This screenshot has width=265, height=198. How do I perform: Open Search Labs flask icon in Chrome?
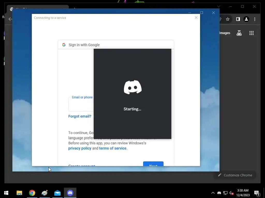point(239,33)
